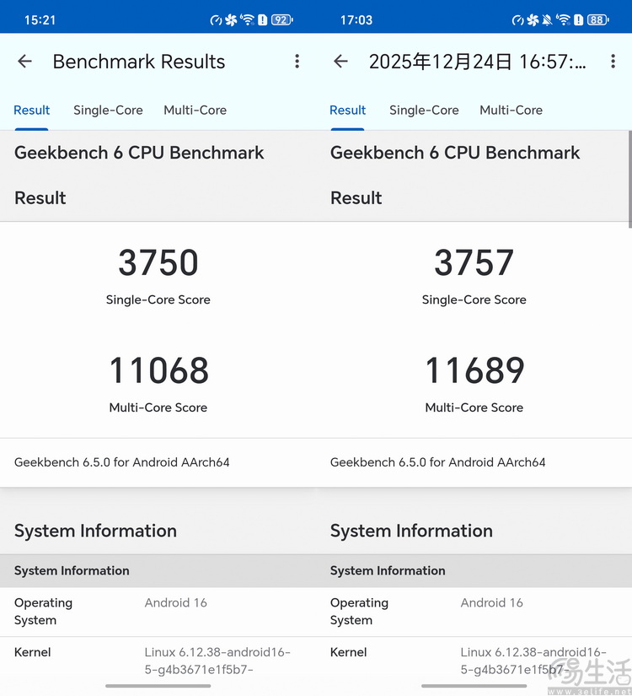Open Single-Core tab on the 2025年12月24日 screen
This screenshot has width=632, height=696.
(x=424, y=111)
